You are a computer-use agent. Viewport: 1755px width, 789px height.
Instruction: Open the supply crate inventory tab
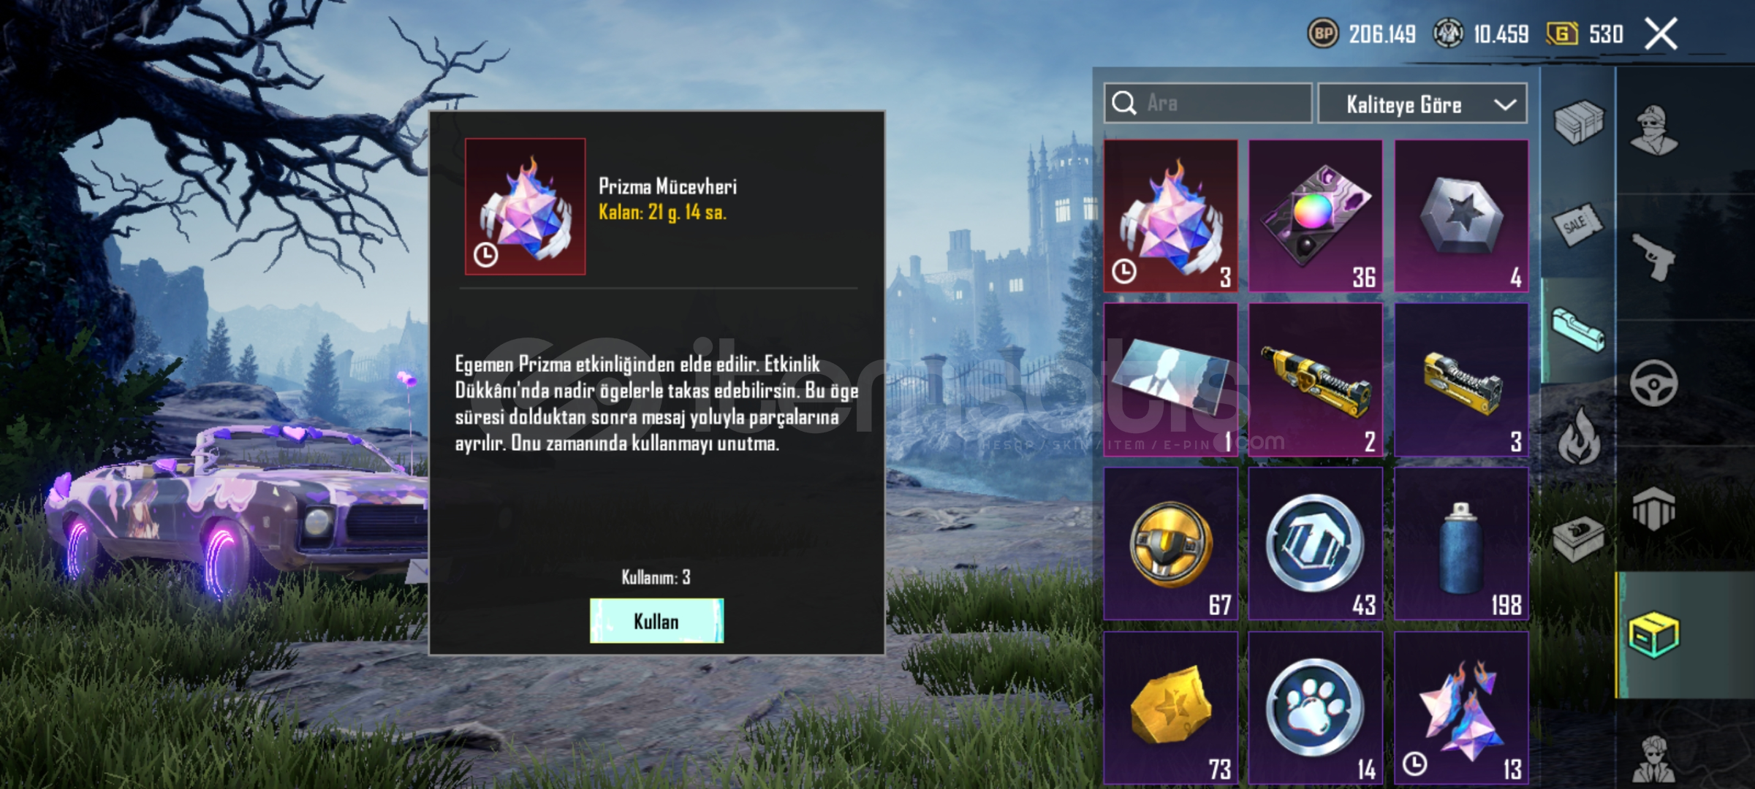click(1579, 122)
